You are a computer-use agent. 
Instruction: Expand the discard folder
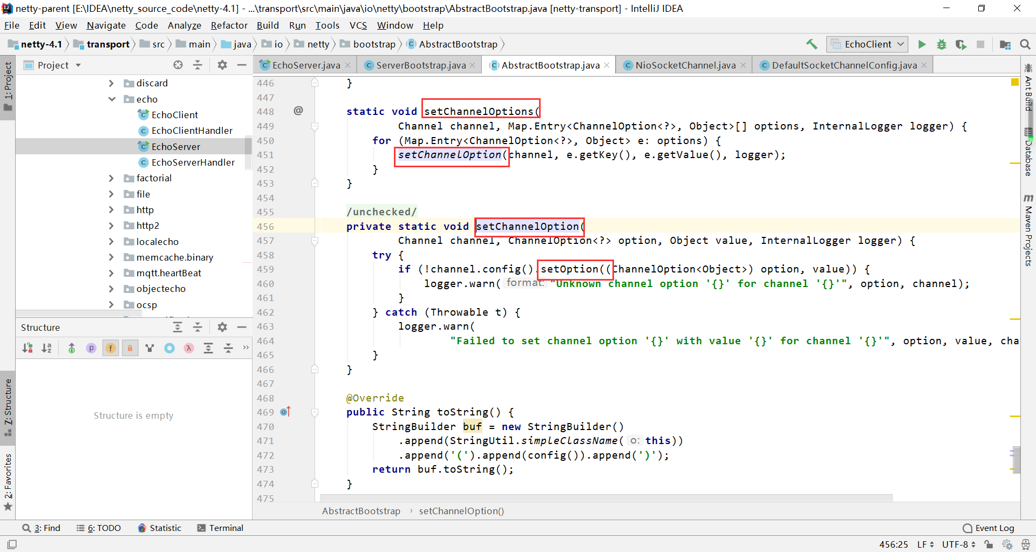tap(111, 83)
